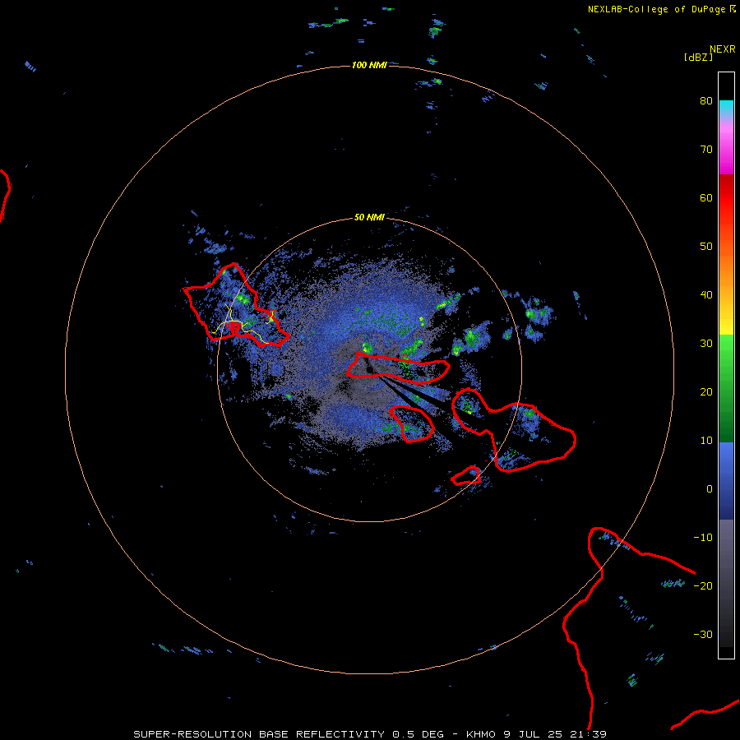This screenshot has height=740, width=740.
Task: Click the 30 dBZ value on color scale
Action: click(706, 343)
